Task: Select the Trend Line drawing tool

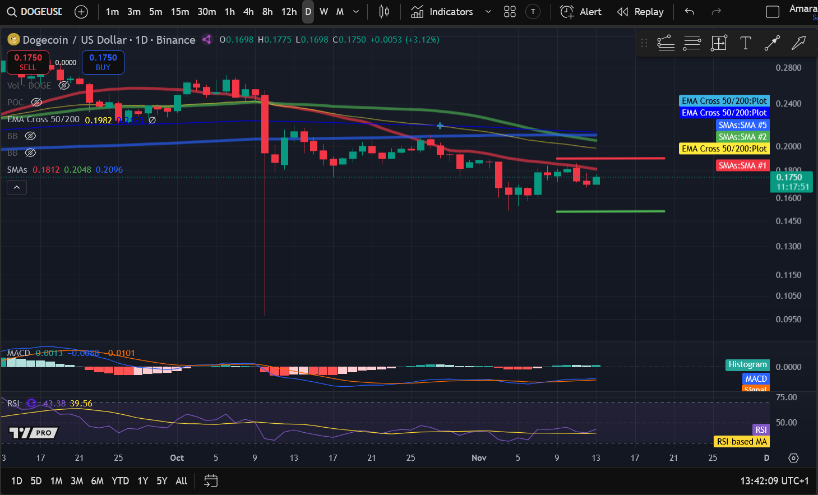Action: pyautogui.click(x=773, y=43)
